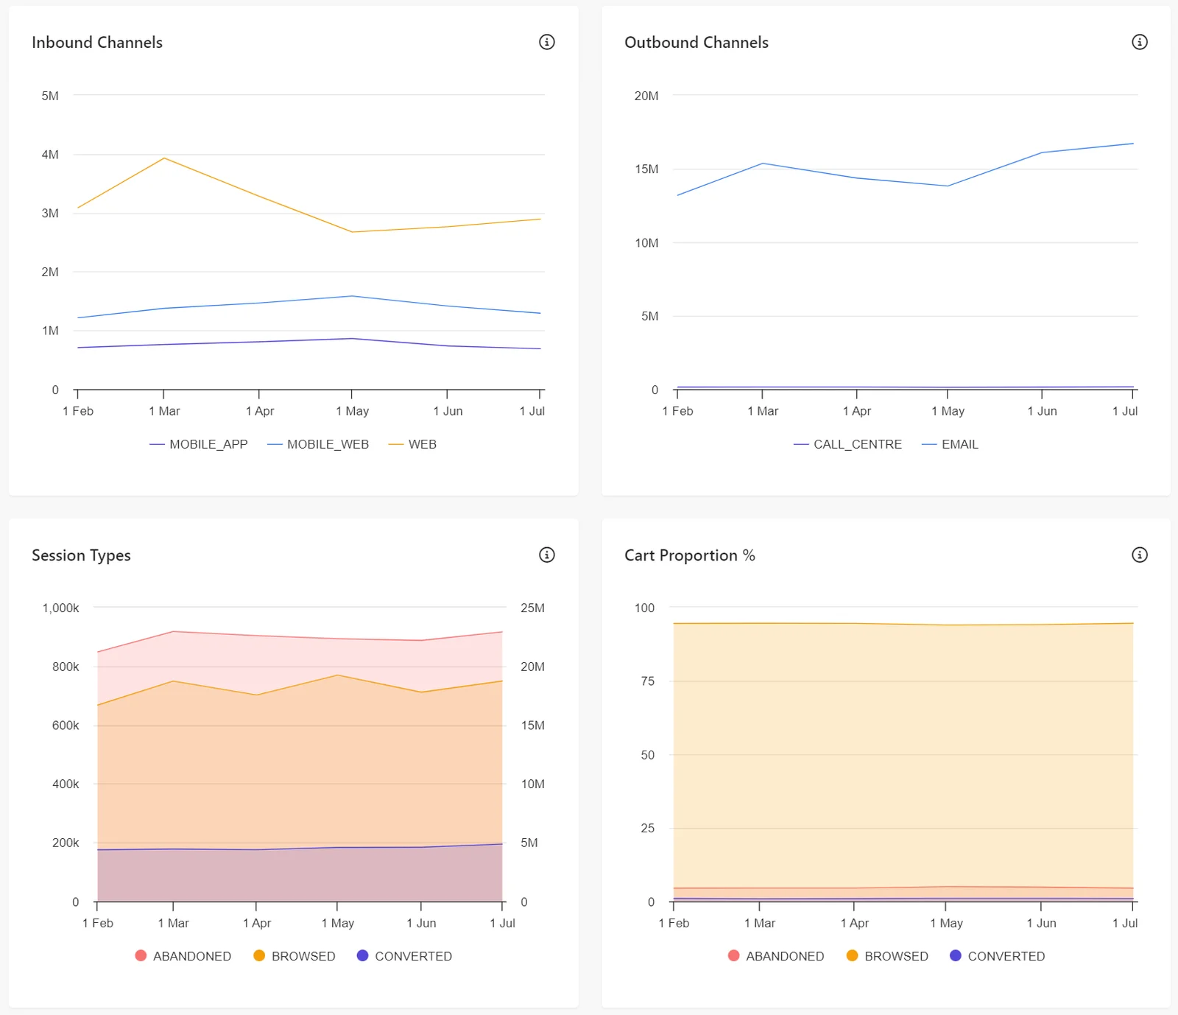Open info icon on Session Types card
Image resolution: width=1178 pixels, height=1015 pixels.
pos(546,555)
